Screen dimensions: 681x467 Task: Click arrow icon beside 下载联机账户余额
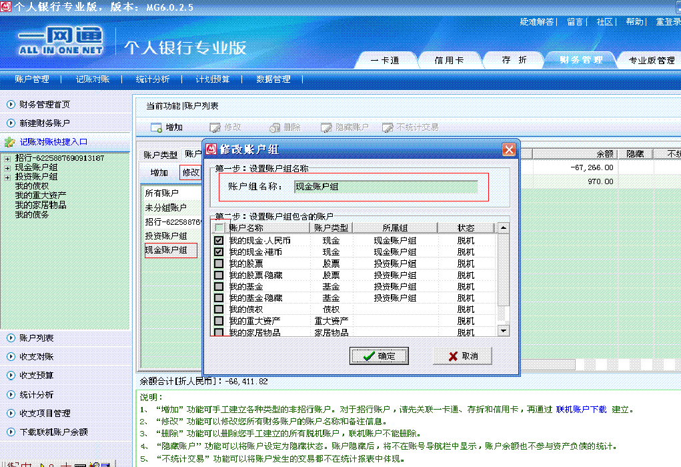[x=11, y=432]
